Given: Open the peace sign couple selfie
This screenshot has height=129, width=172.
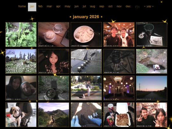Looking at the screenshot, I should click(152, 115).
